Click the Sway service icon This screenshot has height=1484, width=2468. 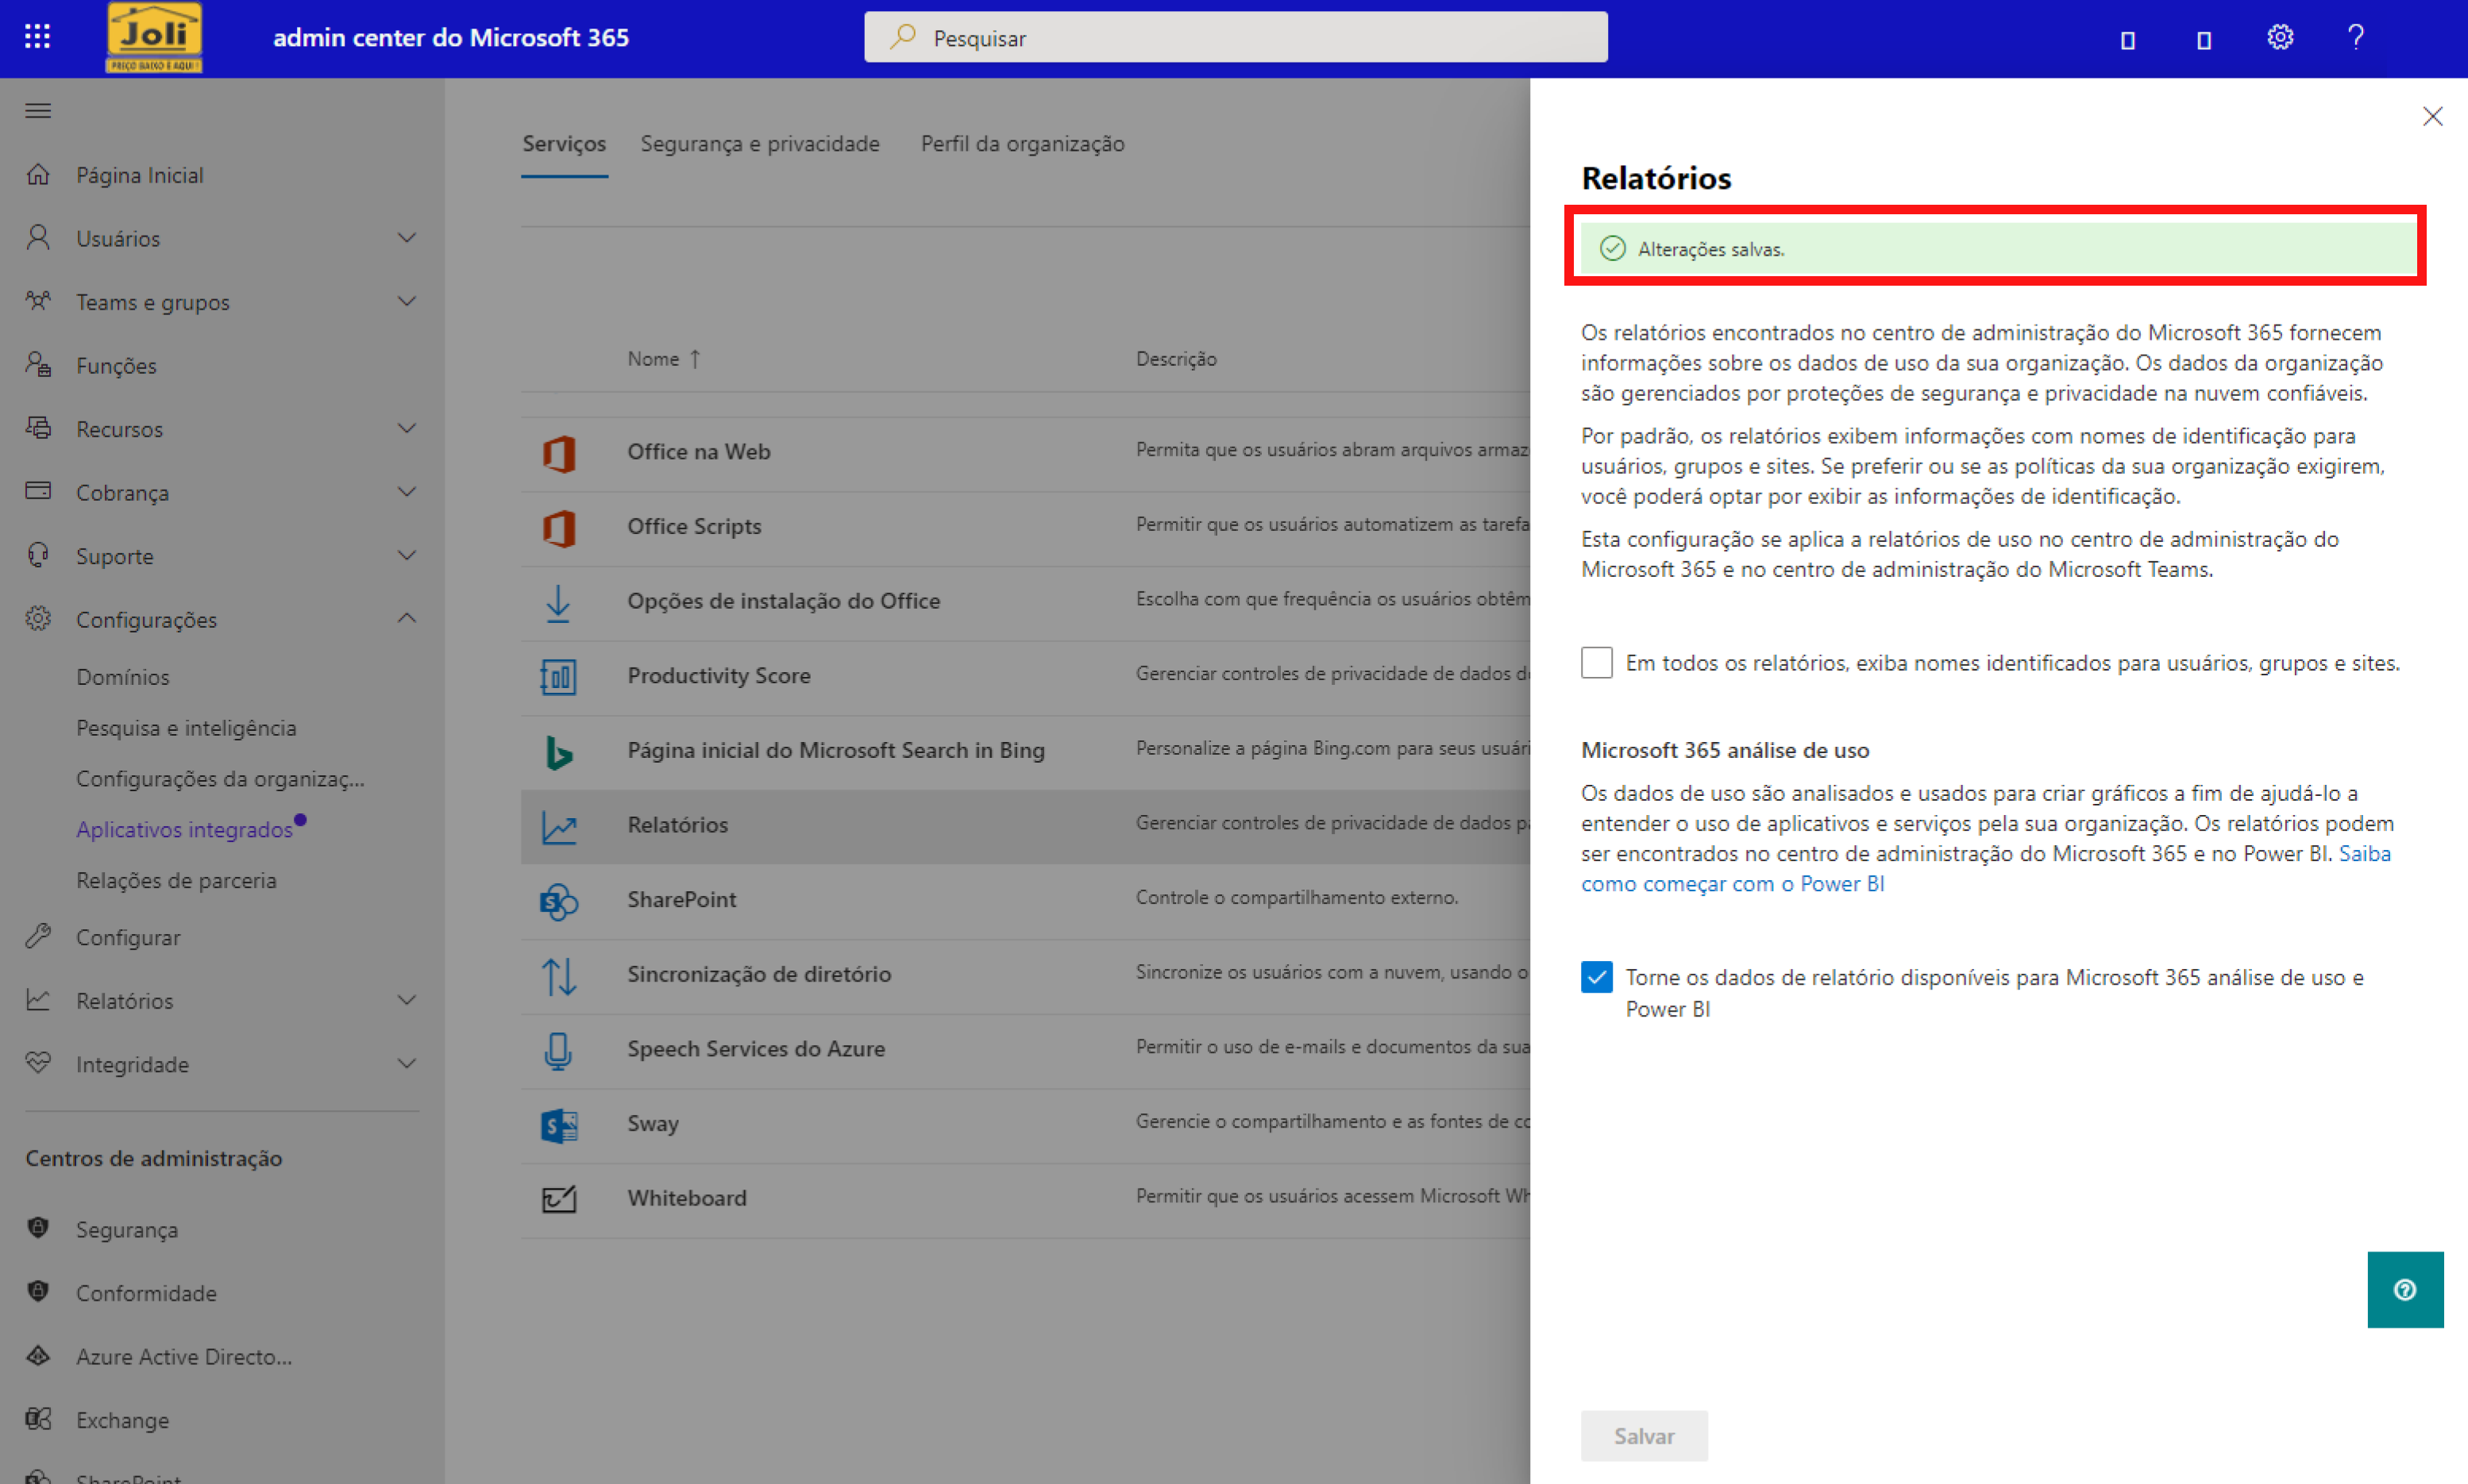558,1124
